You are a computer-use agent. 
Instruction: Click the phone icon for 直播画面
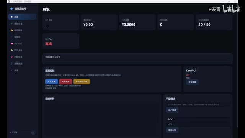[12, 64]
